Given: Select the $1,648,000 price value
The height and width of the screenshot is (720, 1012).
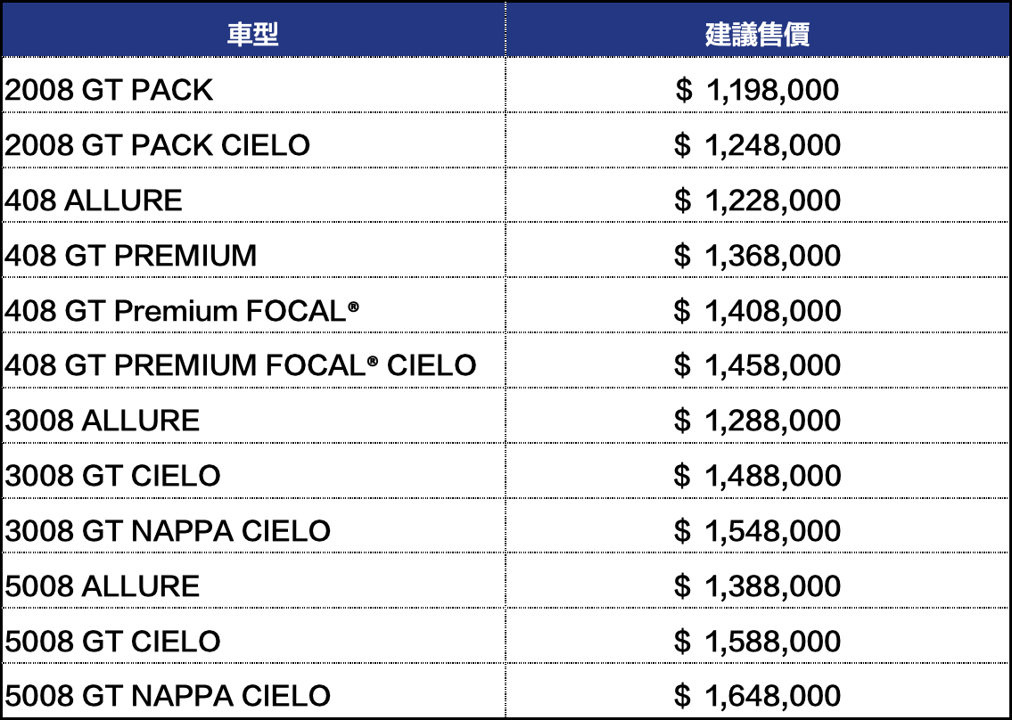Looking at the screenshot, I should [x=757, y=696].
